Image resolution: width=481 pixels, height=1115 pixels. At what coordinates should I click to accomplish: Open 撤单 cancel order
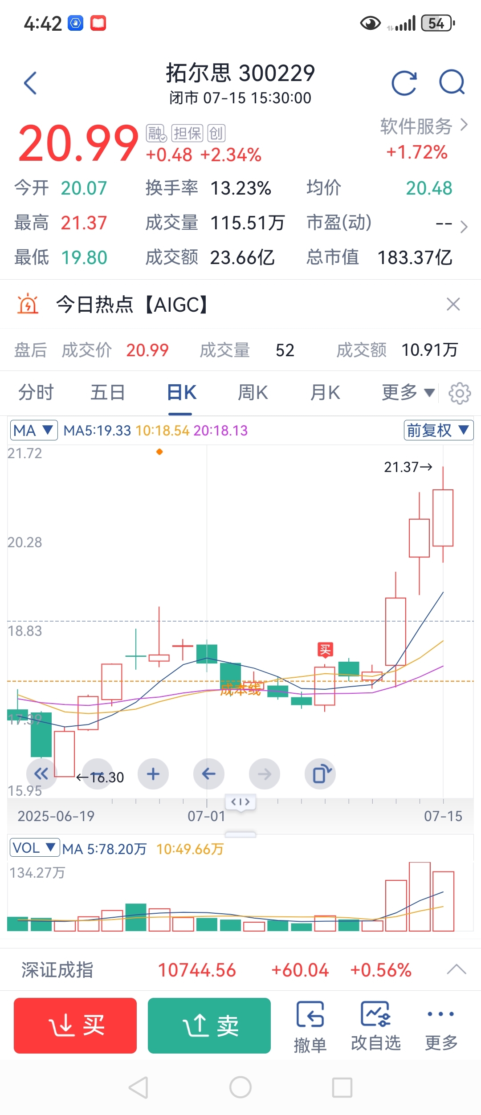[310, 1027]
